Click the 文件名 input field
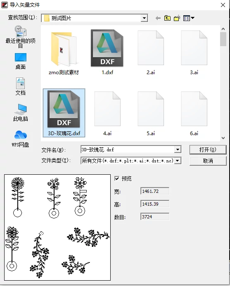Viewport: 230px width, 286px height. pyautogui.click(x=128, y=150)
